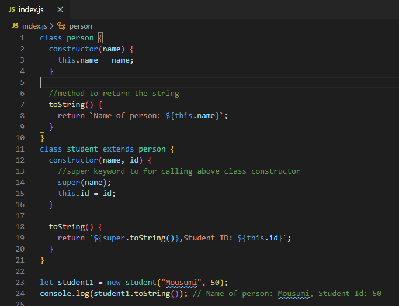Click the number 50 argument on line 23

tap(215, 283)
